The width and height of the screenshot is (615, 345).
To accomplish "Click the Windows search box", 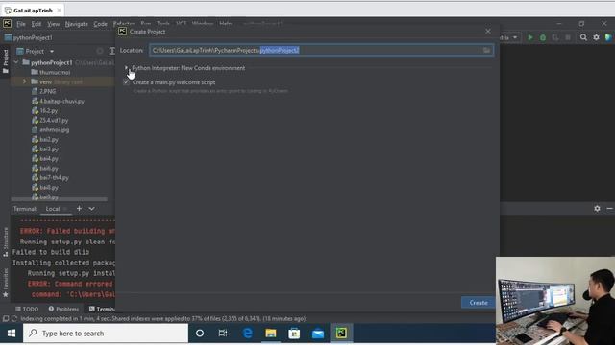I will [106, 333].
